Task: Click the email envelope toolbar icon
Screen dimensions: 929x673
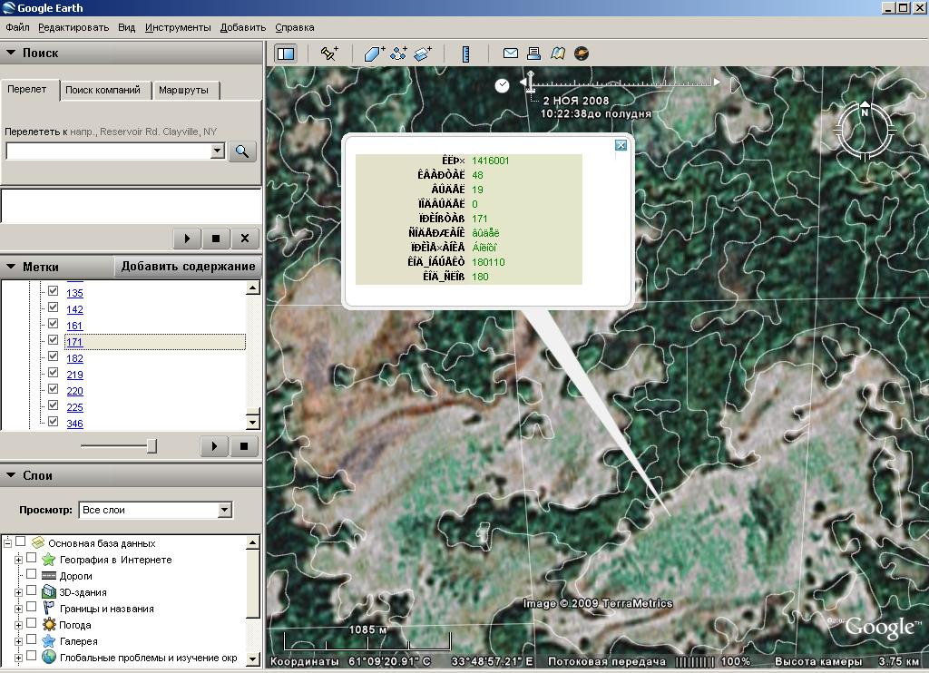Action: pyautogui.click(x=510, y=54)
